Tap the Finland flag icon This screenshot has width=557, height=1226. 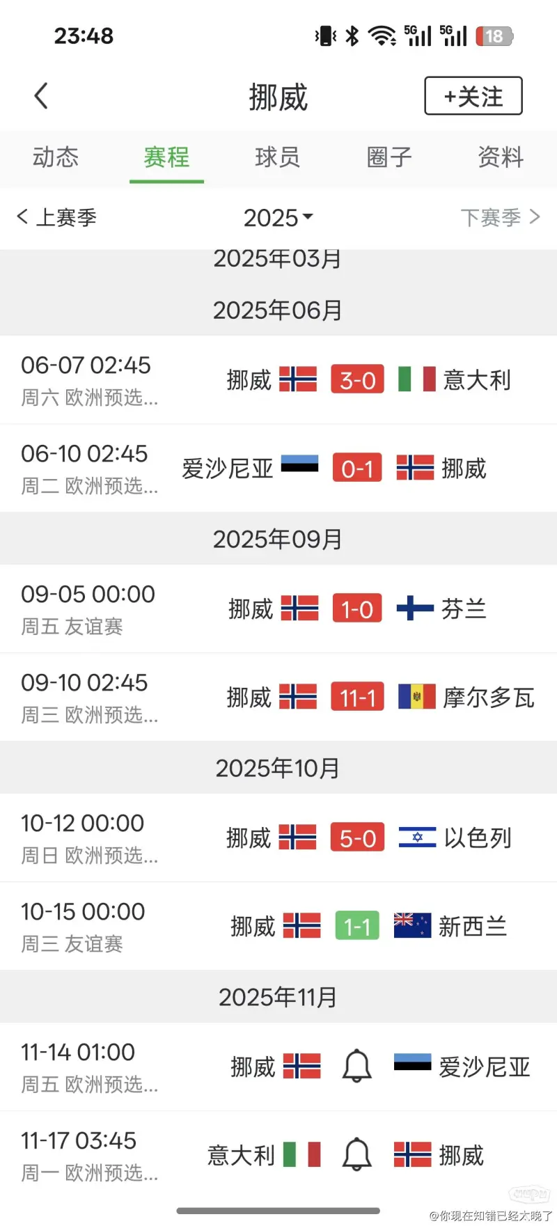(415, 608)
